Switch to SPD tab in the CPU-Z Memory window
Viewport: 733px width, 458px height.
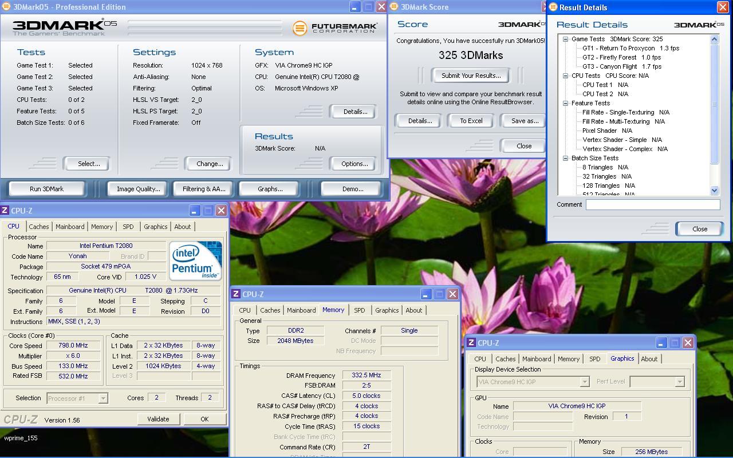[359, 310]
